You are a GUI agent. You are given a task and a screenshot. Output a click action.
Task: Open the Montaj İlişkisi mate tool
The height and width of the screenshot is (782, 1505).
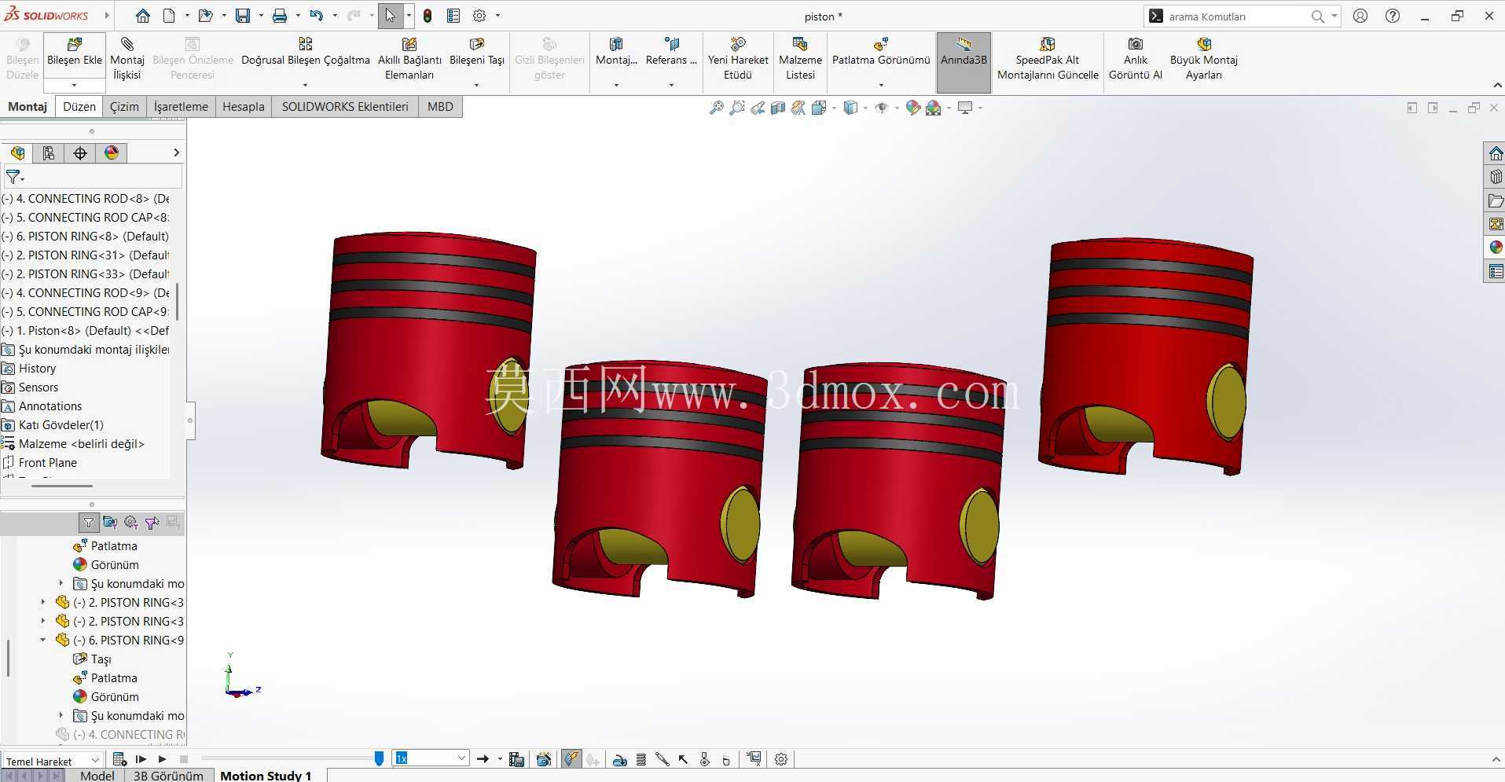[x=127, y=57]
